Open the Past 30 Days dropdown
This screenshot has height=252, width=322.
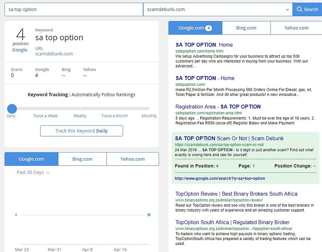click(x=33, y=172)
